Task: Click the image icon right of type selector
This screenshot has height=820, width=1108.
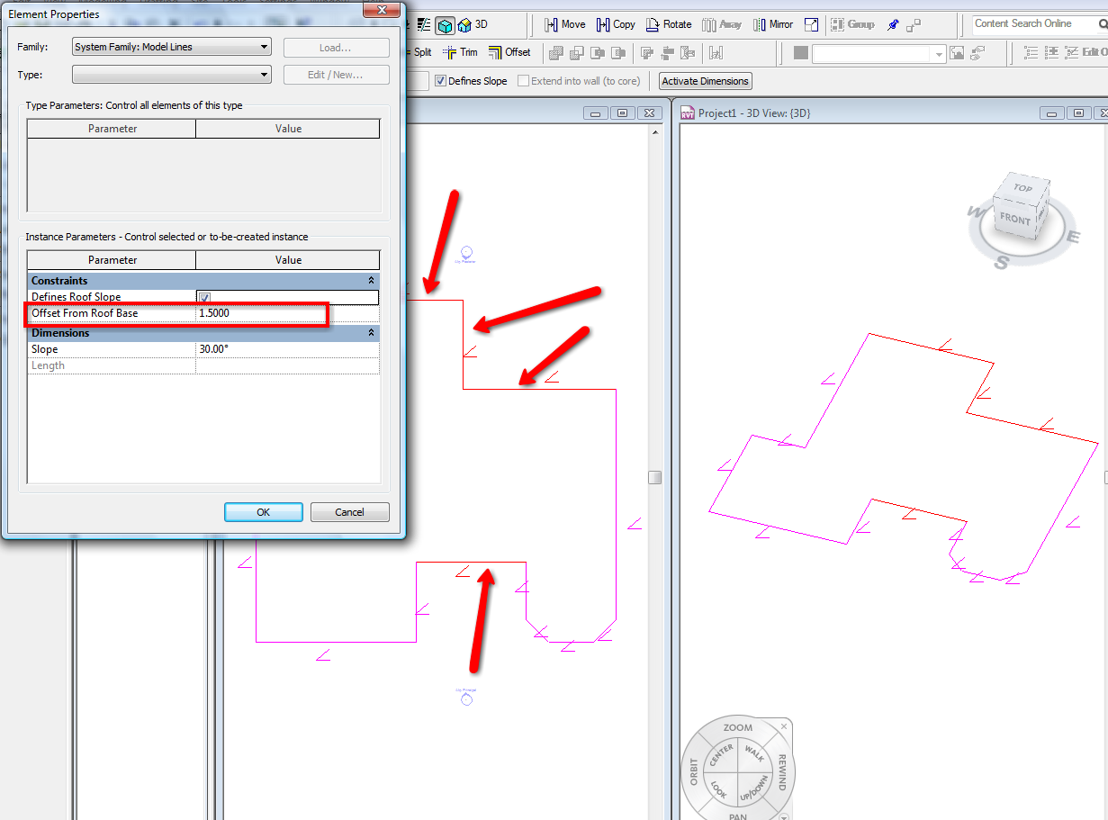Action: click(x=957, y=53)
